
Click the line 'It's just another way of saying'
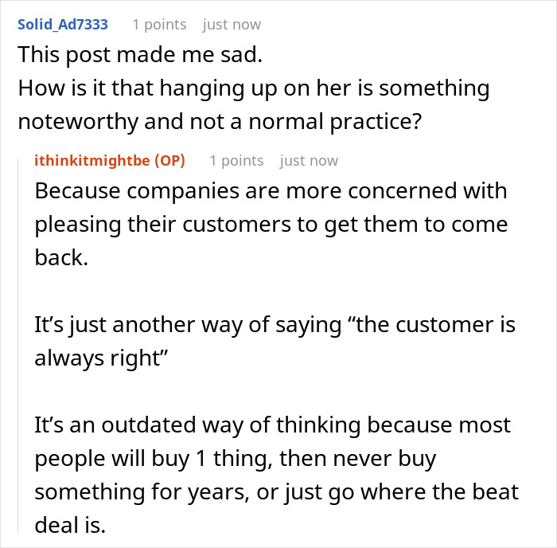pyautogui.click(x=275, y=325)
